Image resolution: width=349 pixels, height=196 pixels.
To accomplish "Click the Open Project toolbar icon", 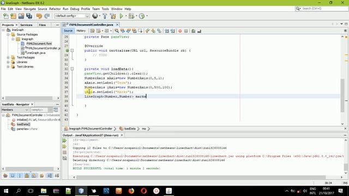I will [21, 16].
